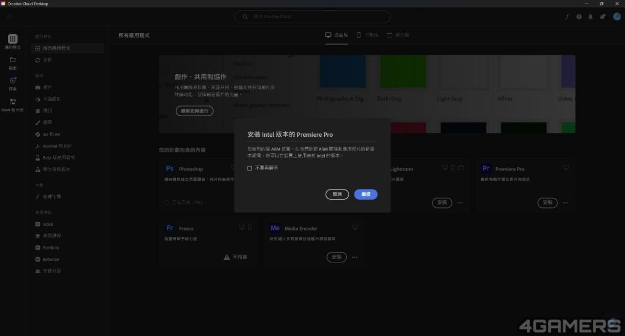This screenshot has width=625, height=336.
Task: Switch to the 桌面版 desktop tab
Action: click(336, 35)
